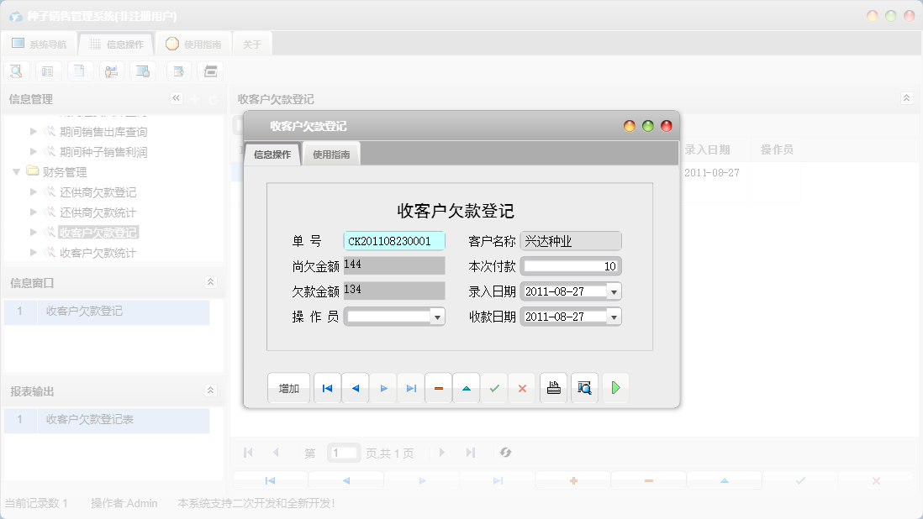This screenshot has height=519, width=923.
Task: Click the 增加 add record button
Action: click(288, 387)
